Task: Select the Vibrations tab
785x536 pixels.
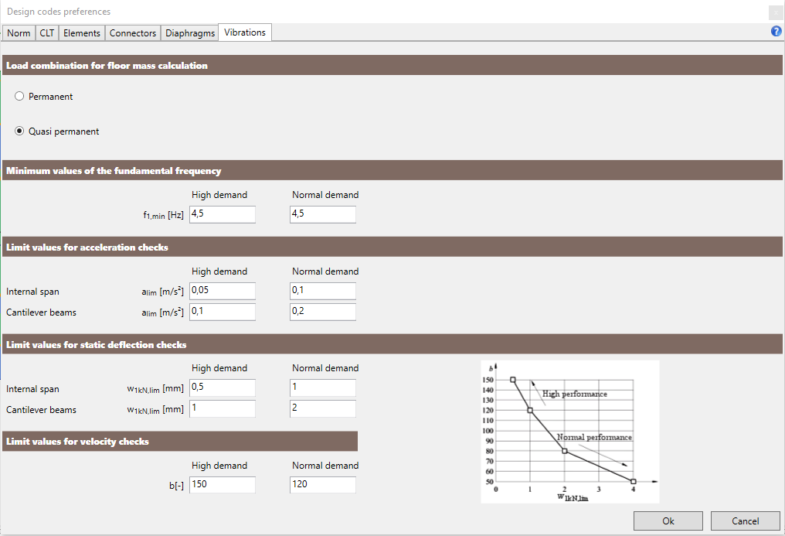Action: tap(245, 32)
